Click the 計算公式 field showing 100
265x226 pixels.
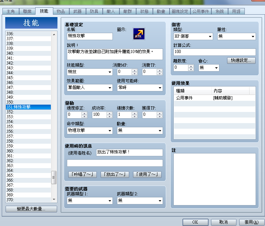215,52
